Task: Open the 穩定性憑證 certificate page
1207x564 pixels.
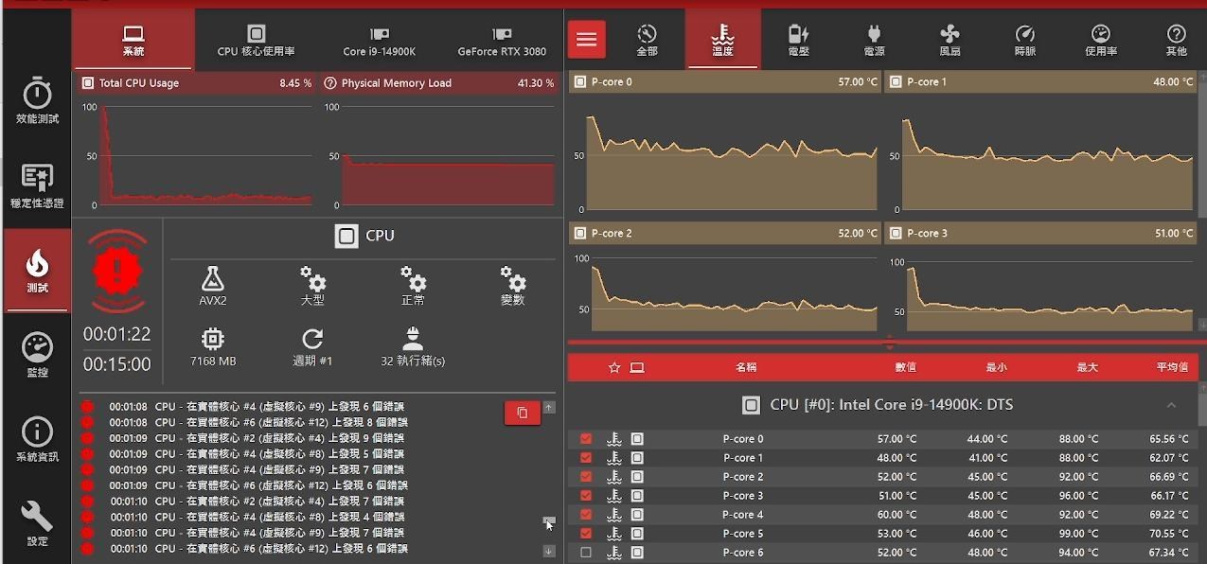Action: [x=37, y=185]
